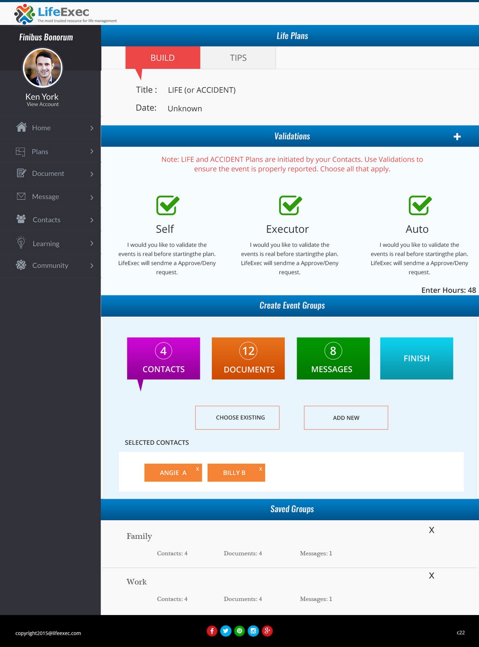Screen dimensions: 479x647
Task: Open the Instagram footer icon
Action: (253, 631)
